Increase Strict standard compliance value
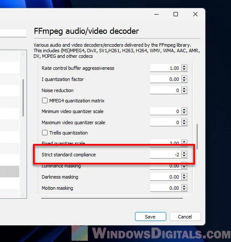The width and height of the screenshot is (231, 242). coord(184,153)
